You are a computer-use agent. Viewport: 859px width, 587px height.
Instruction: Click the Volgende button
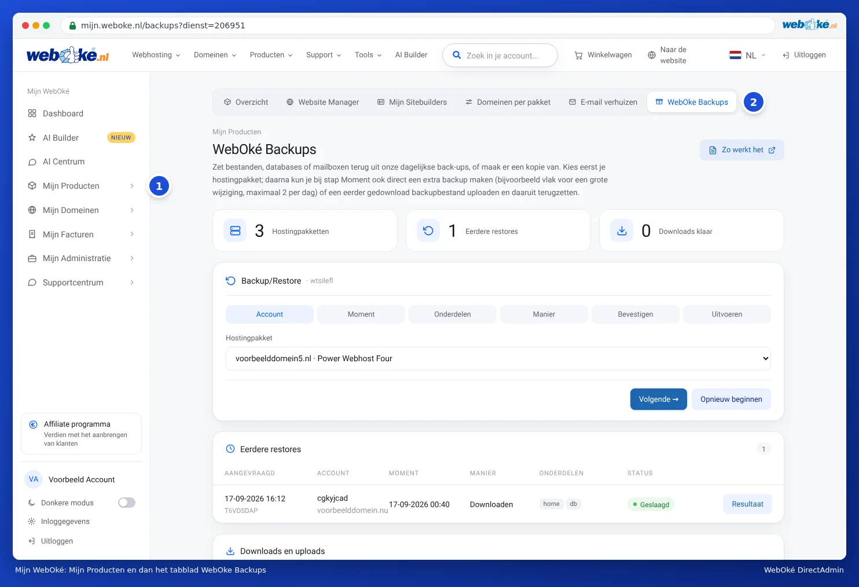659,399
